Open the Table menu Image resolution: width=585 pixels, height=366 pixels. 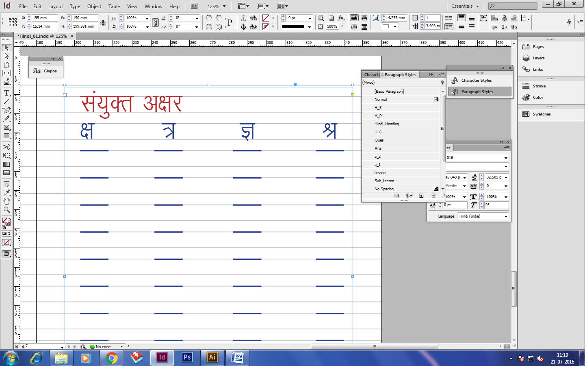[x=114, y=7]
